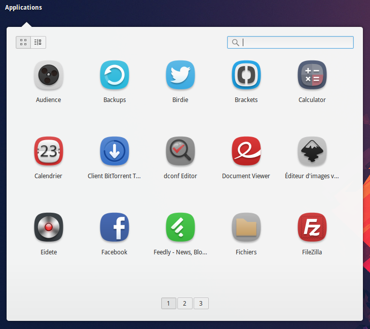Switch to grid view mode
The width and height of the screenshot is (370, 329).
23,42
